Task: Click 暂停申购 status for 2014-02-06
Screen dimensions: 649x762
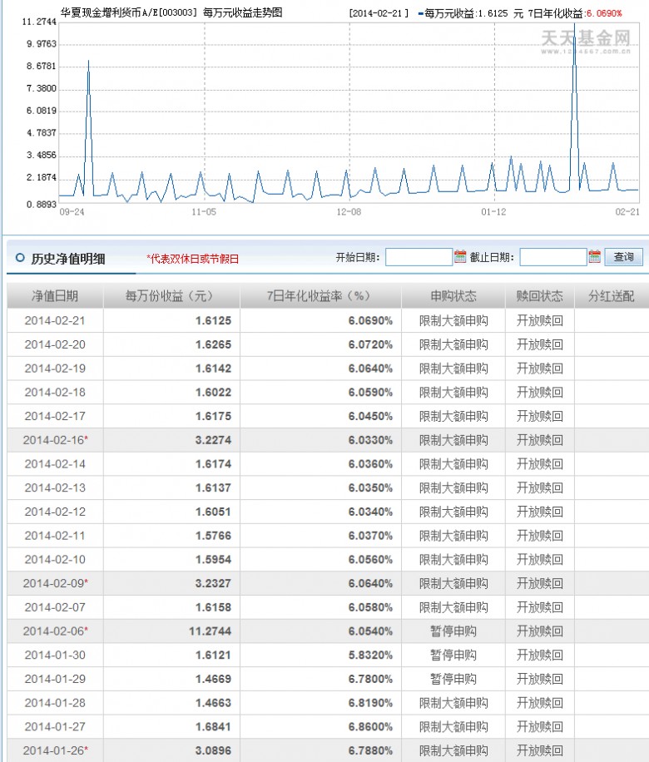Action: click(x=453, y=631)
